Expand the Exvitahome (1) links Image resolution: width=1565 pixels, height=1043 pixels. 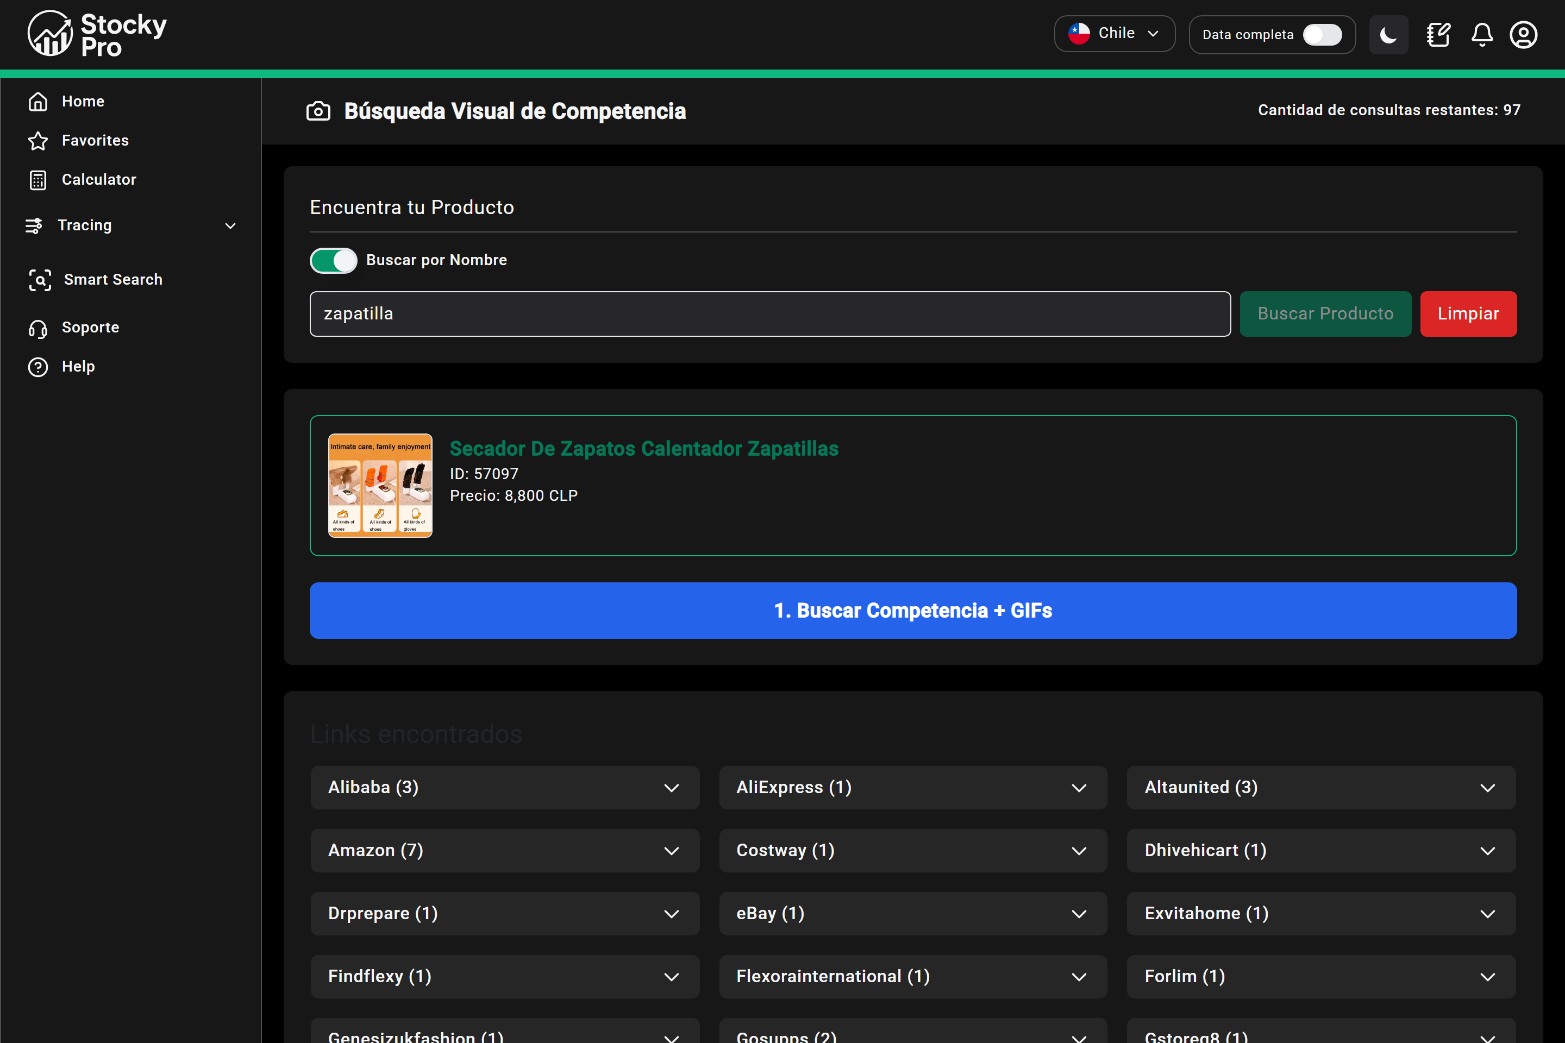tap(1321, 914)
